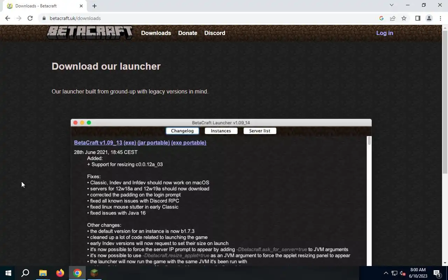Click the 'BetaCraft Launcher v1.09_14' title text

click(221, 122)
